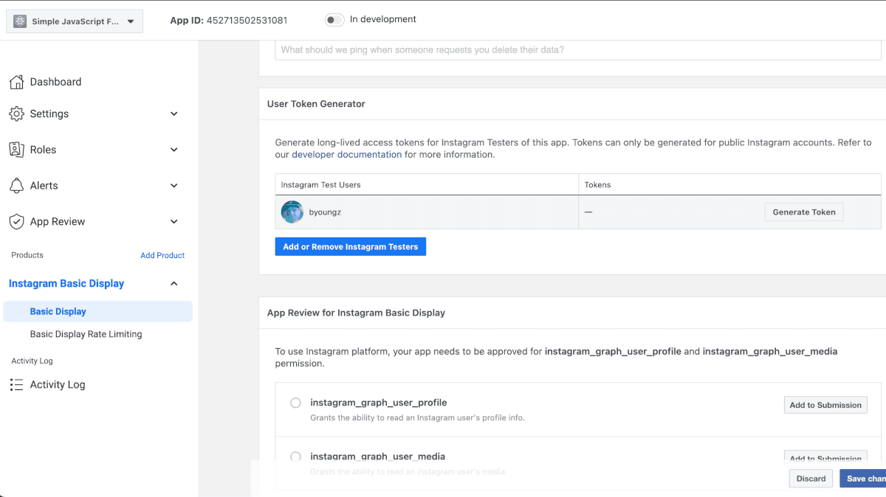Click the Dashboard house icon
This screenshot has width=886, height=497.
[x=16, y=82]
